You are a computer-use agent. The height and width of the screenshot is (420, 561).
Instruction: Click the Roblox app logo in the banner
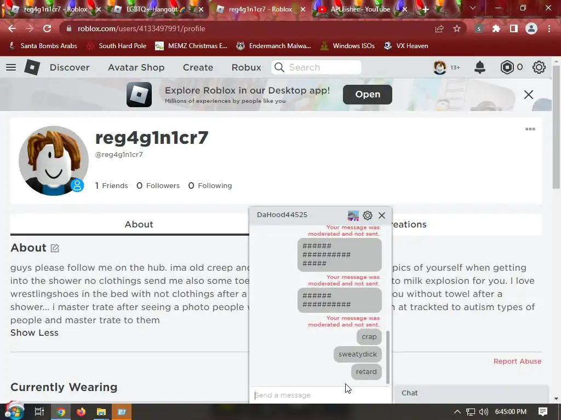pyautogui.click(x=139, y=95)
